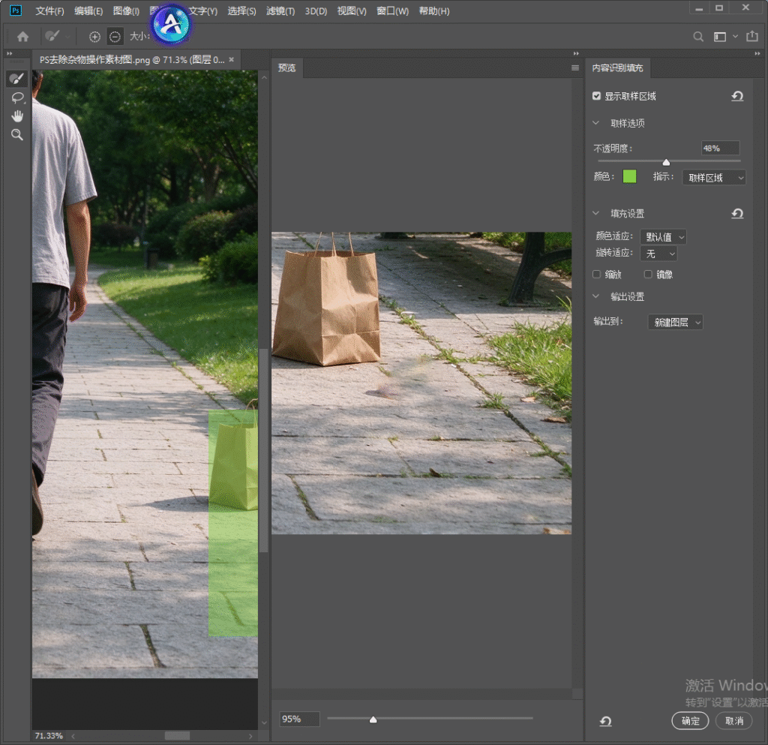Click the 48% opacity input field
Viewport: 768px width, 745px height.
tap(720, 148)
